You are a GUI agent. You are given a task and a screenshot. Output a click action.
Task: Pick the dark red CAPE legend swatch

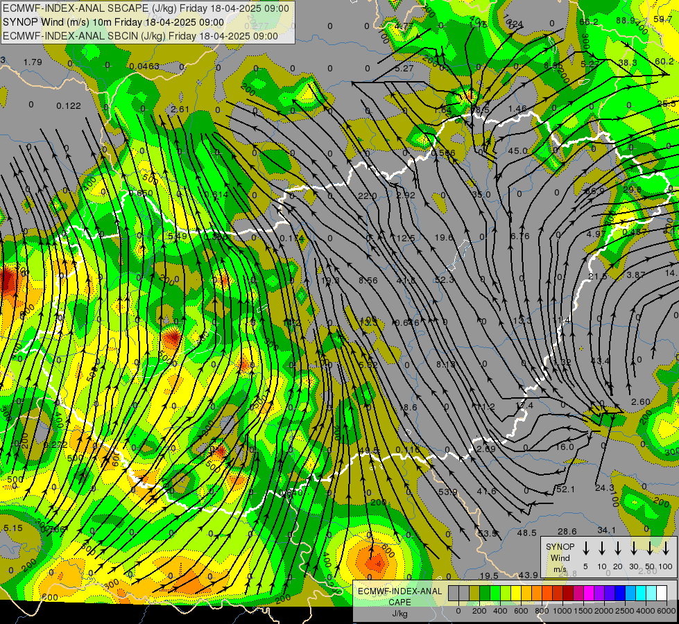568,593
